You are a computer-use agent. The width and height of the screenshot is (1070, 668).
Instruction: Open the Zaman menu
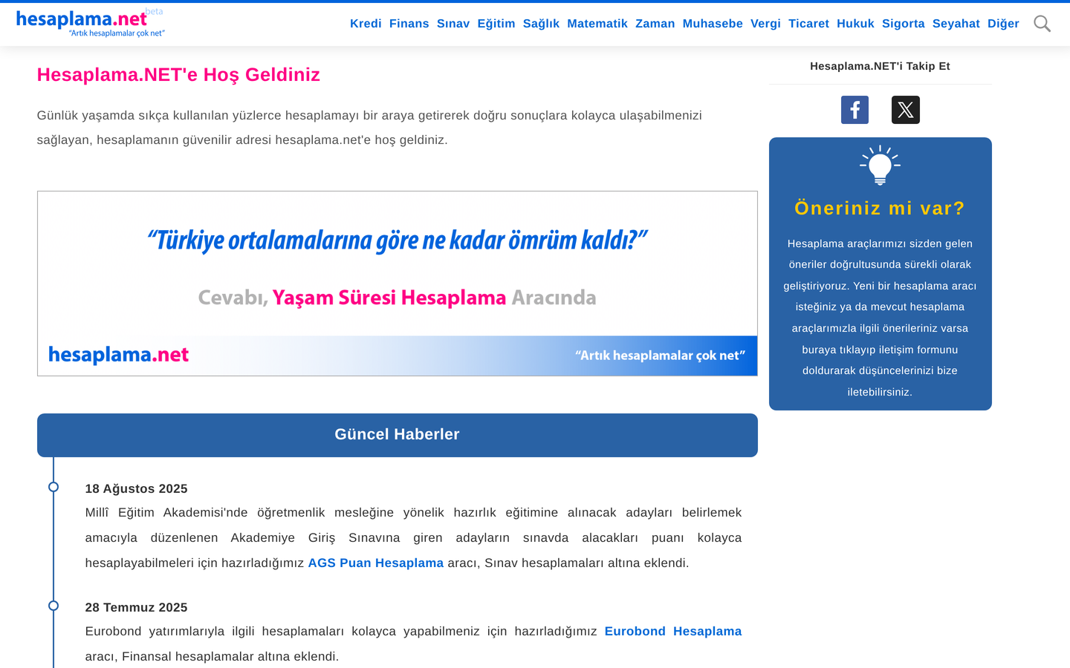click(x=655, y=24)
